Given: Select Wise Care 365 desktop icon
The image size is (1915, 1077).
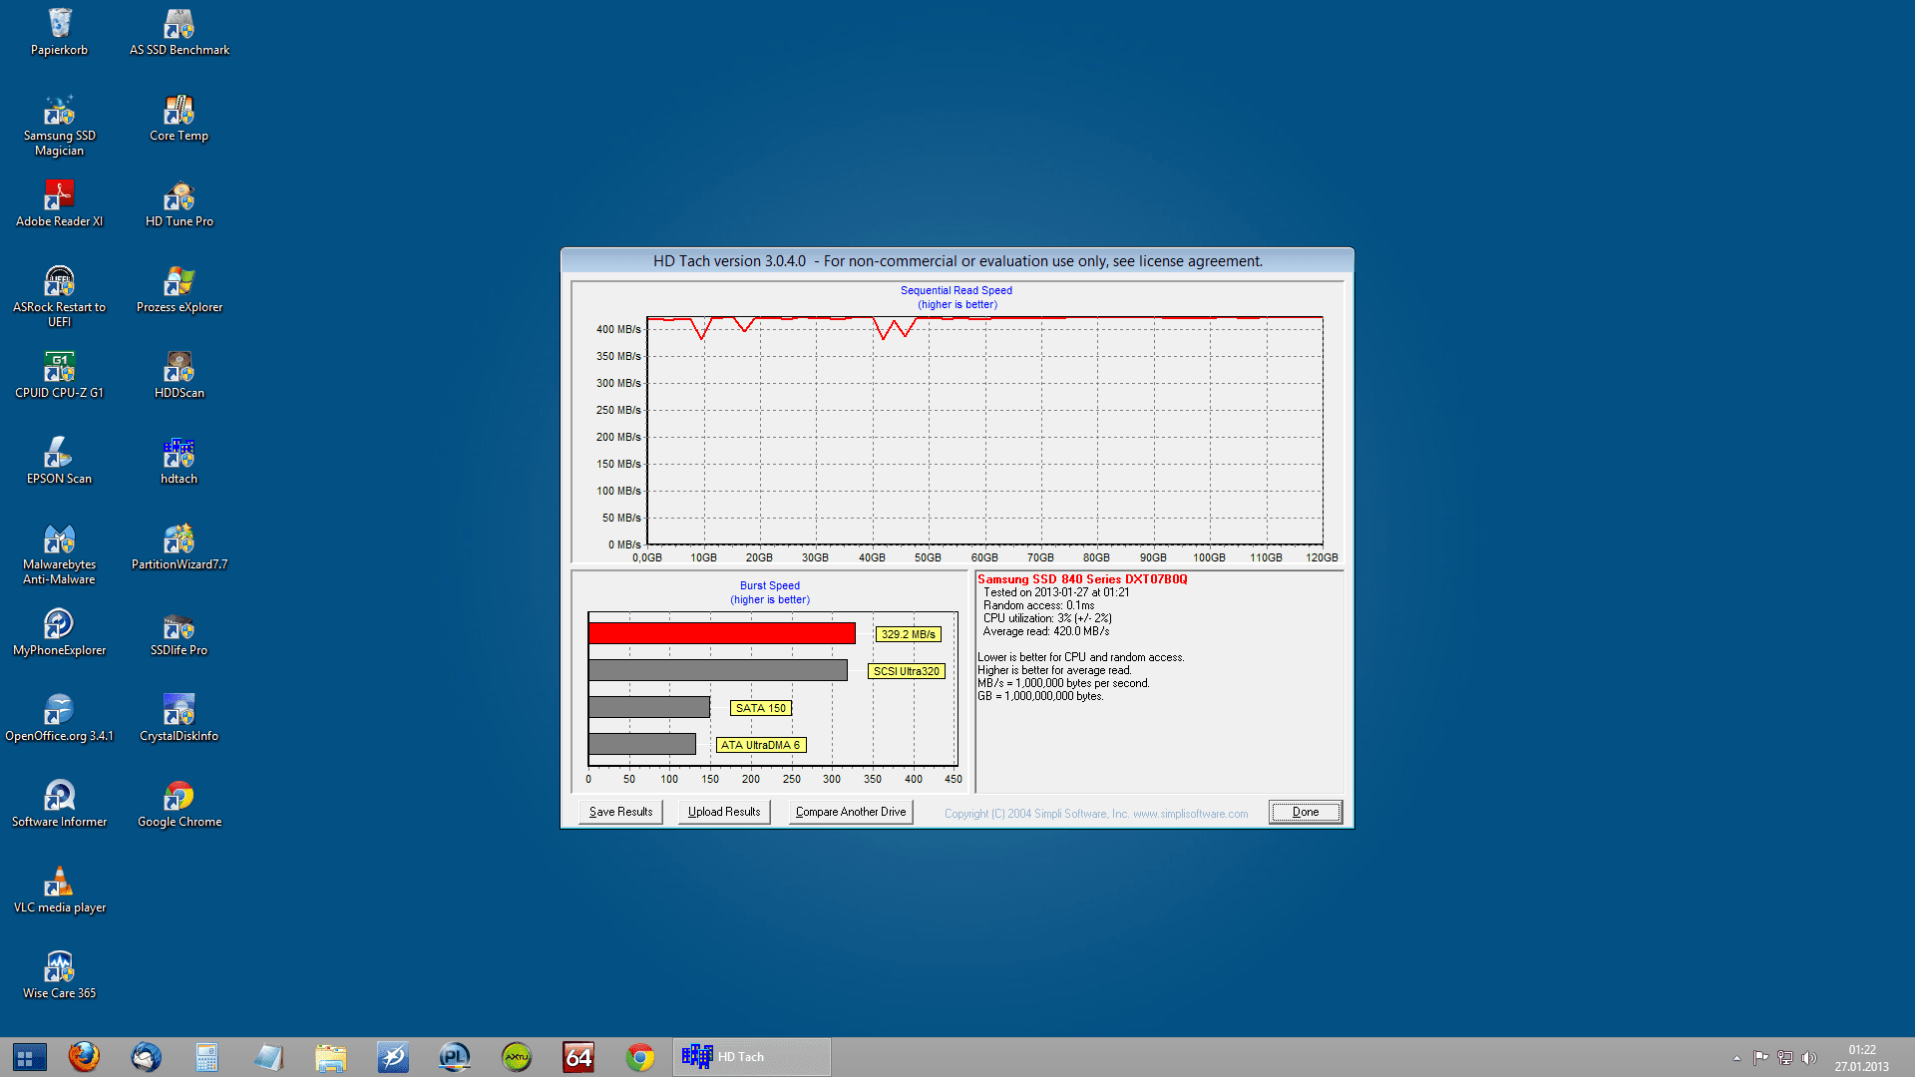Looking at the screenshot, I should 59,976.
